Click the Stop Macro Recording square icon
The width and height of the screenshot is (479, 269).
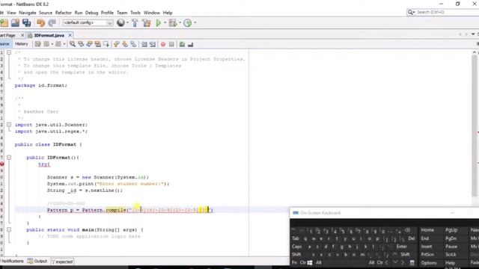tap(171, 45)
